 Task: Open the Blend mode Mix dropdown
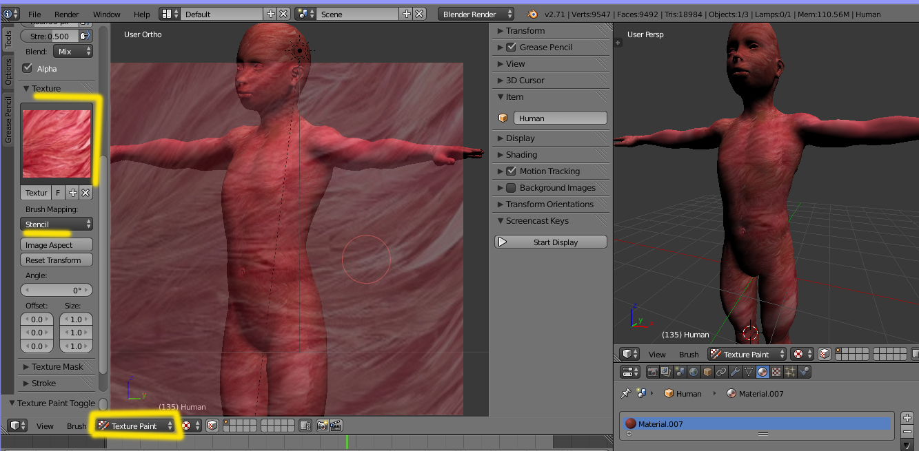click(72, 52)
